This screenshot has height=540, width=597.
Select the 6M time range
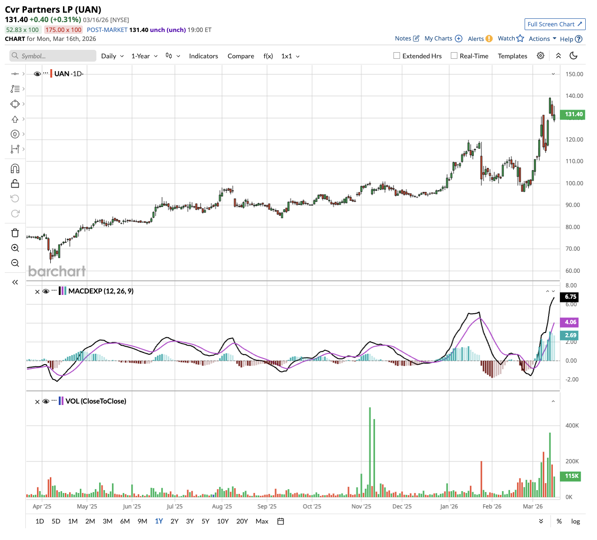[125, 521]
